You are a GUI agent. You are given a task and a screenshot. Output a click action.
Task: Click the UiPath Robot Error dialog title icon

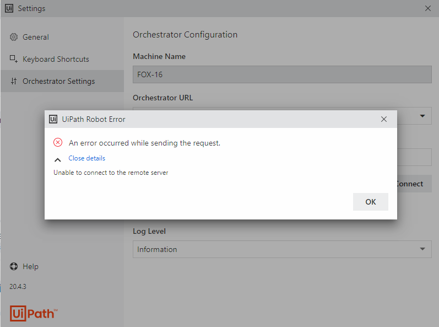[x=53, y=119]
